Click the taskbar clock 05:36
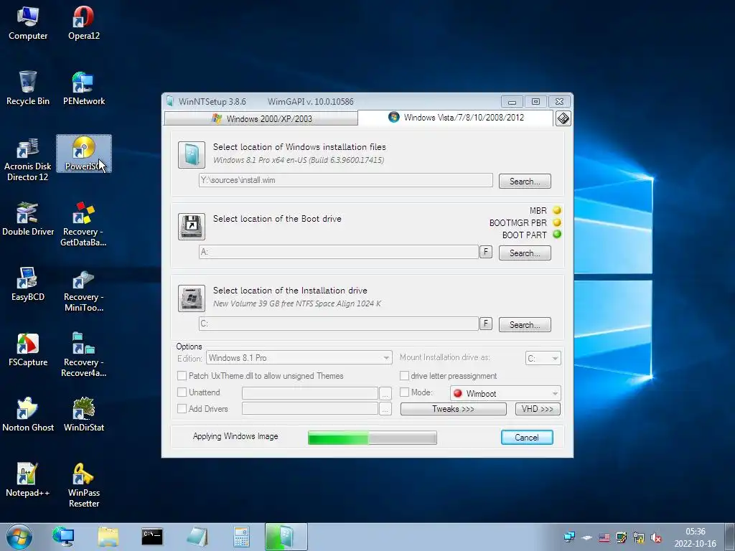This screenshot has width=735, height=551. click(x=695, y=532)
